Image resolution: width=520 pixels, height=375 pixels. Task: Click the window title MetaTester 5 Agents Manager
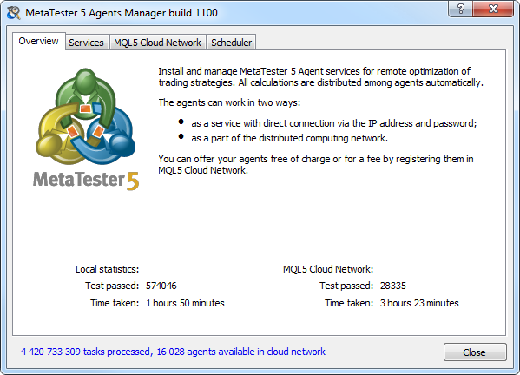pos(122,13)
